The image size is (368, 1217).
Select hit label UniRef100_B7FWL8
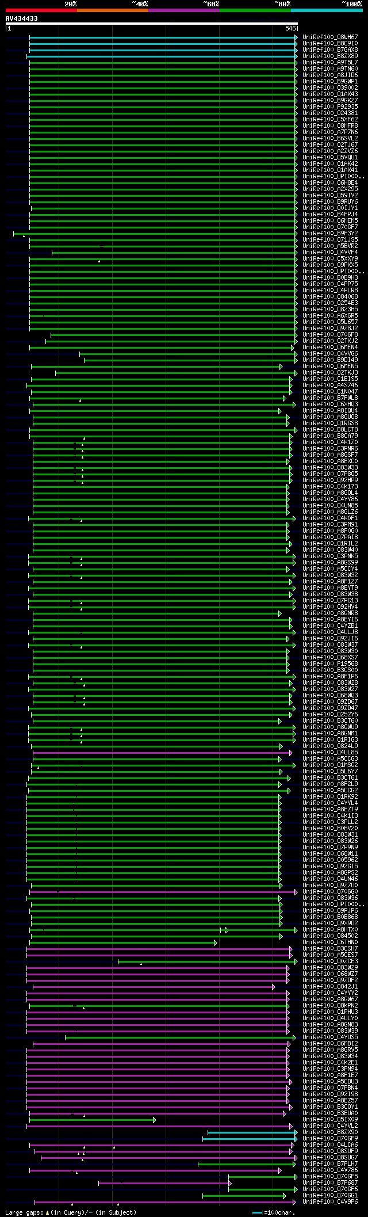pos(330,398)
